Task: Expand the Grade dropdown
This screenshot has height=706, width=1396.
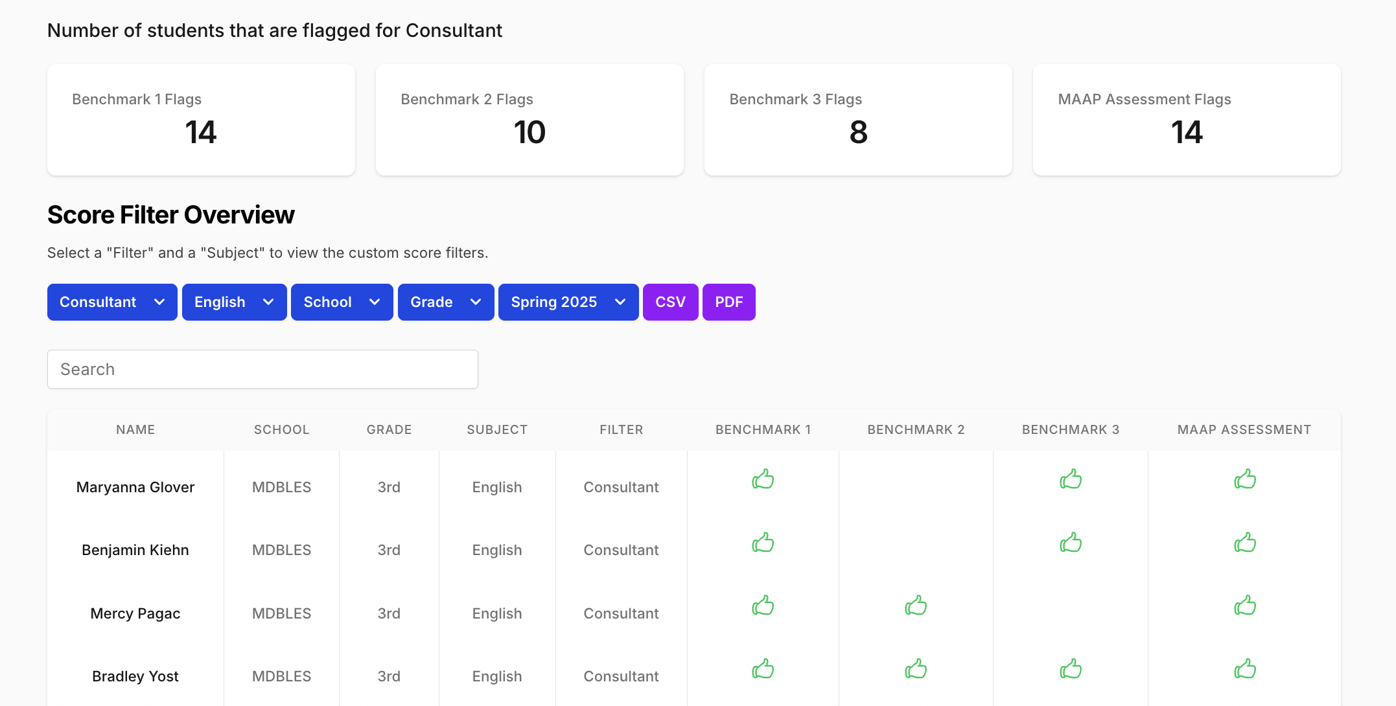Action: pos(446,302)
